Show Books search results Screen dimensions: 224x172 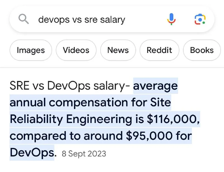coord(202,50)
